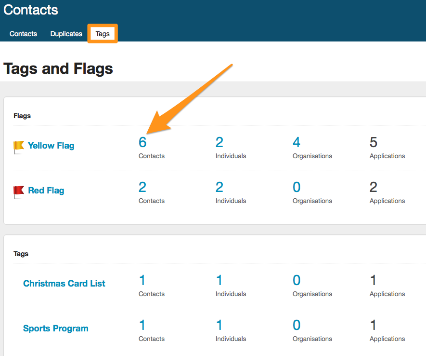Open the Duplicates tab
Viewport: 426px width, 356px height.
coord(66,34)
